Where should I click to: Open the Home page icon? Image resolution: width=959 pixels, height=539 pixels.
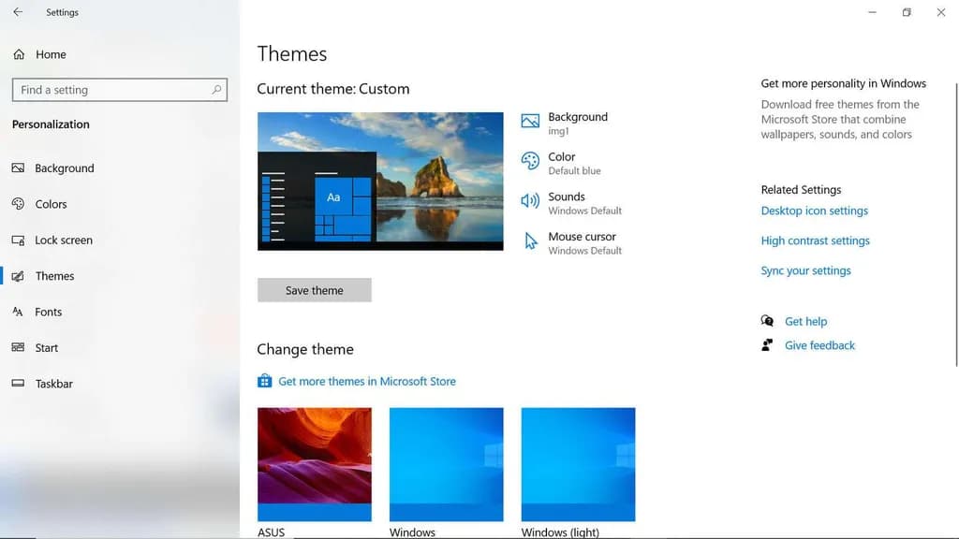[x=19, y=54]
